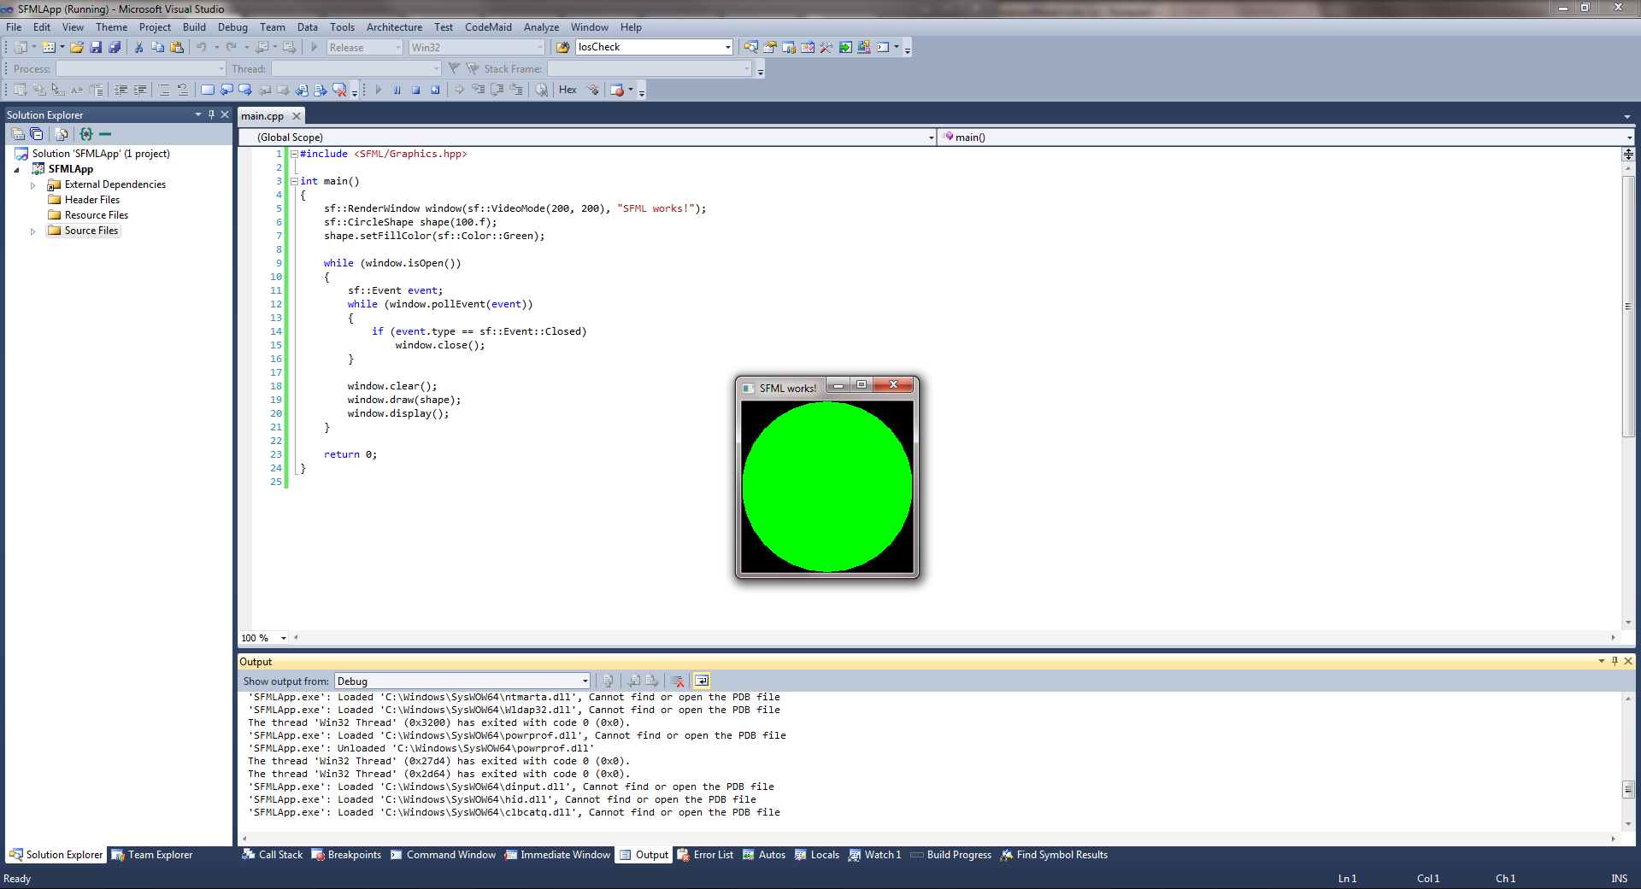Open the Architecture menu

pyautogui.click(x=394, y=27)
